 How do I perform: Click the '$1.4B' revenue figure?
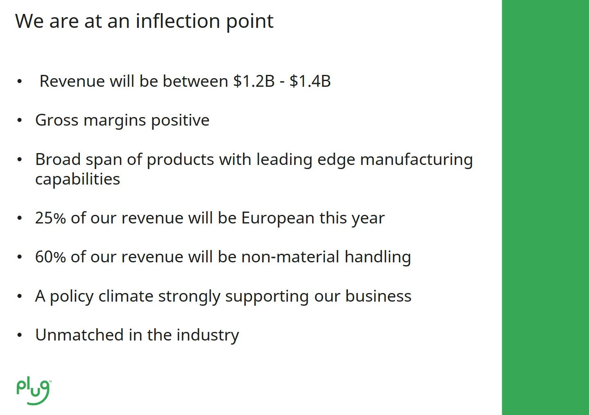310,81
